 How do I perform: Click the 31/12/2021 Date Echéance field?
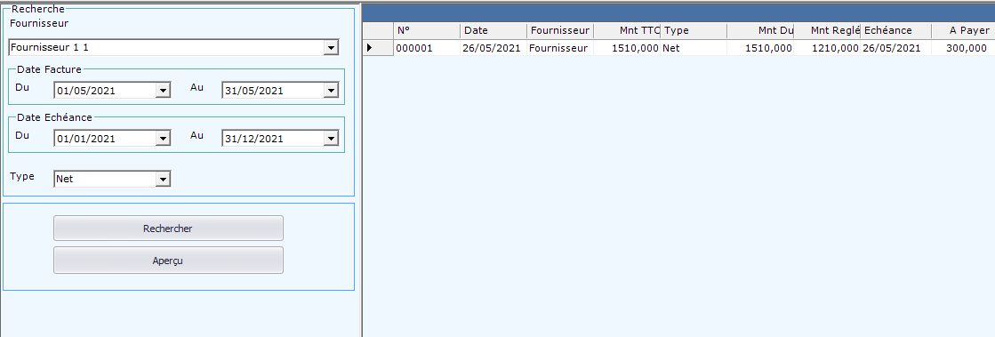272,139
